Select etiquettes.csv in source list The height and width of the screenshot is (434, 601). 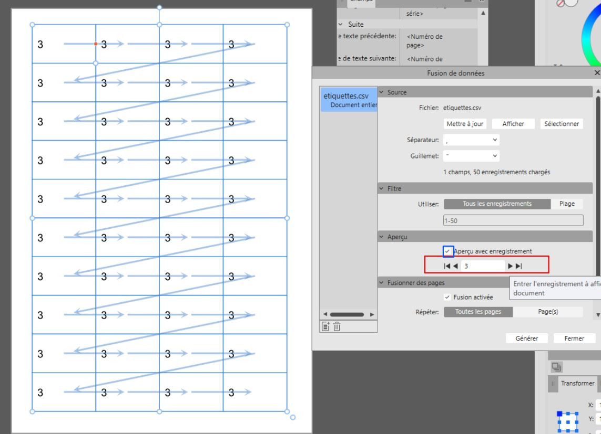point(349,100)
